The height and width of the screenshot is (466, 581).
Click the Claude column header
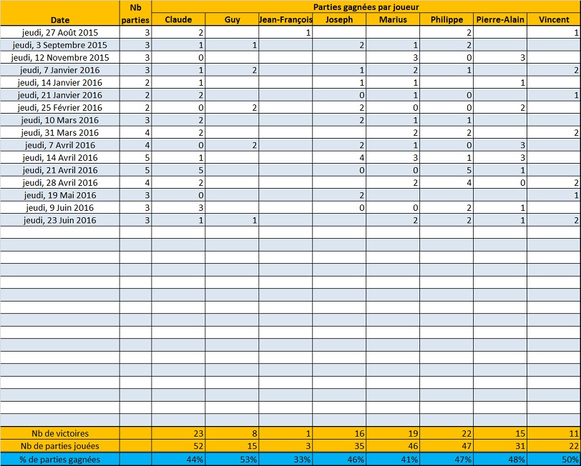tap(178, 19)
